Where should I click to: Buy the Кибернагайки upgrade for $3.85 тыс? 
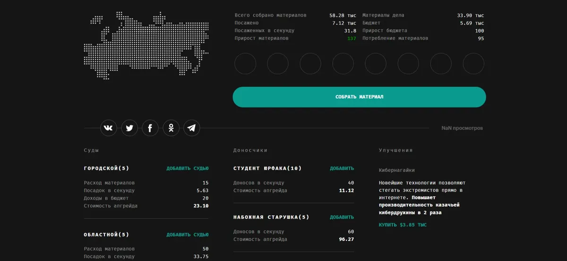(403, 225)
